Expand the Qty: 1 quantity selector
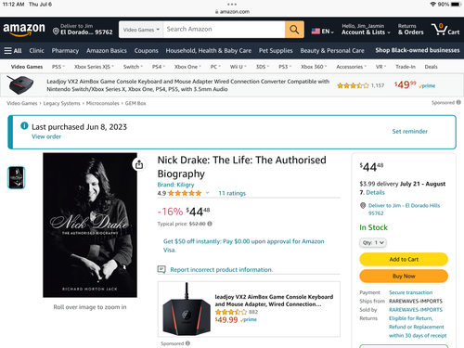This screenshot has width=464, height=348. [373, 242]
